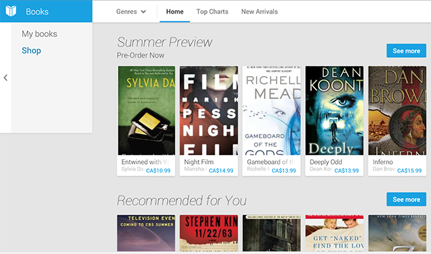The width and height of the screenshot is (431, 254).
Task: Click Dan Brown author name under Inferno
Action: click(x=385, y=169)
